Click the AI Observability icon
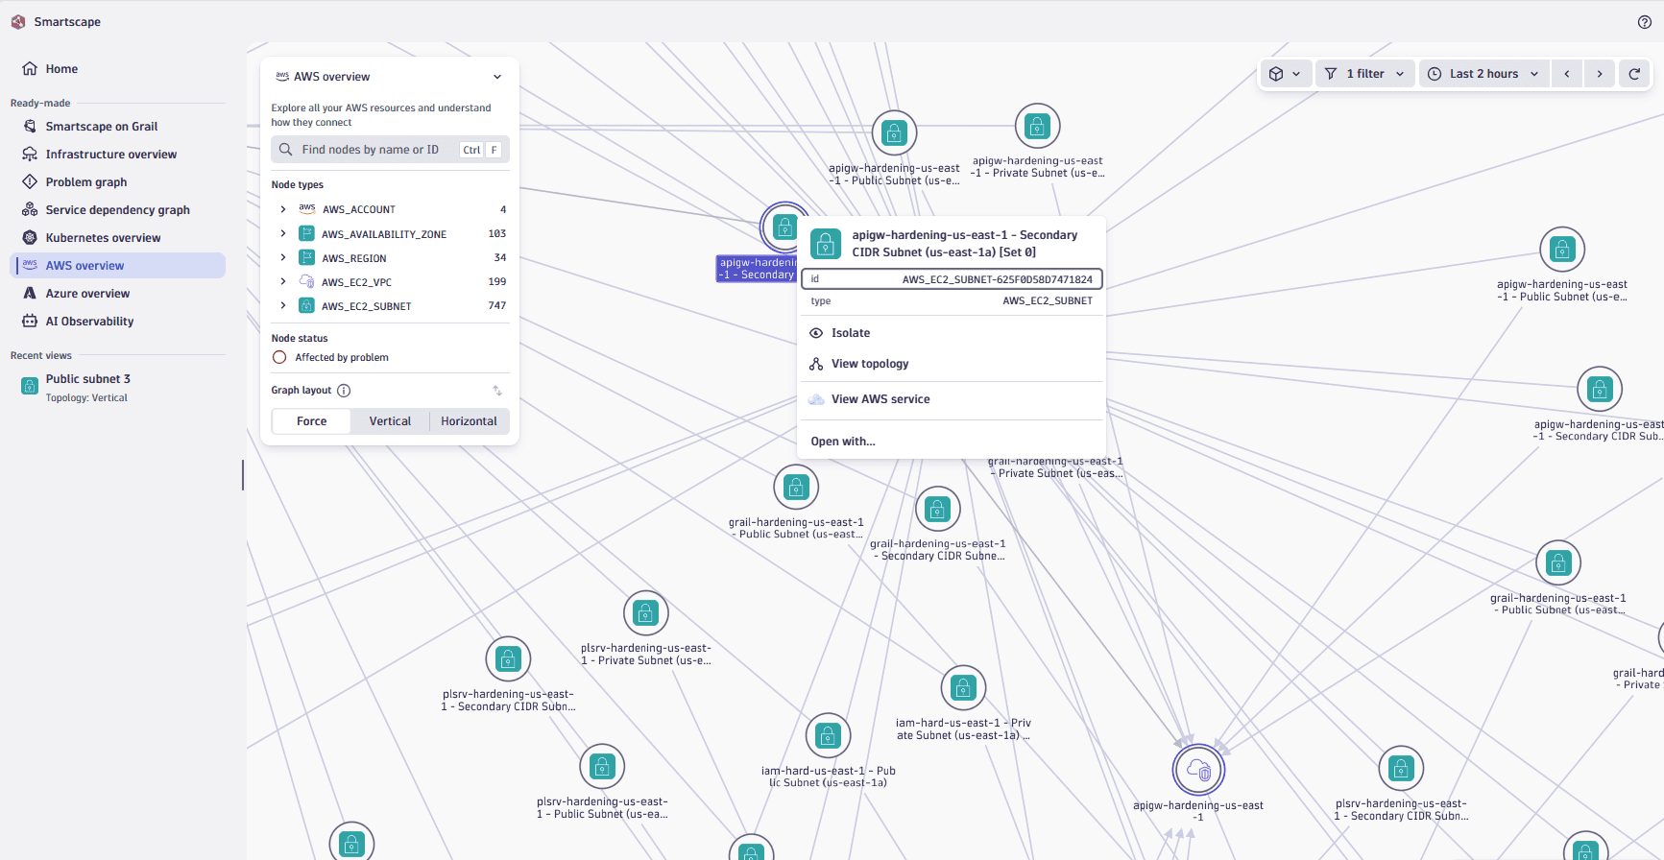 (x=30, y=322)
